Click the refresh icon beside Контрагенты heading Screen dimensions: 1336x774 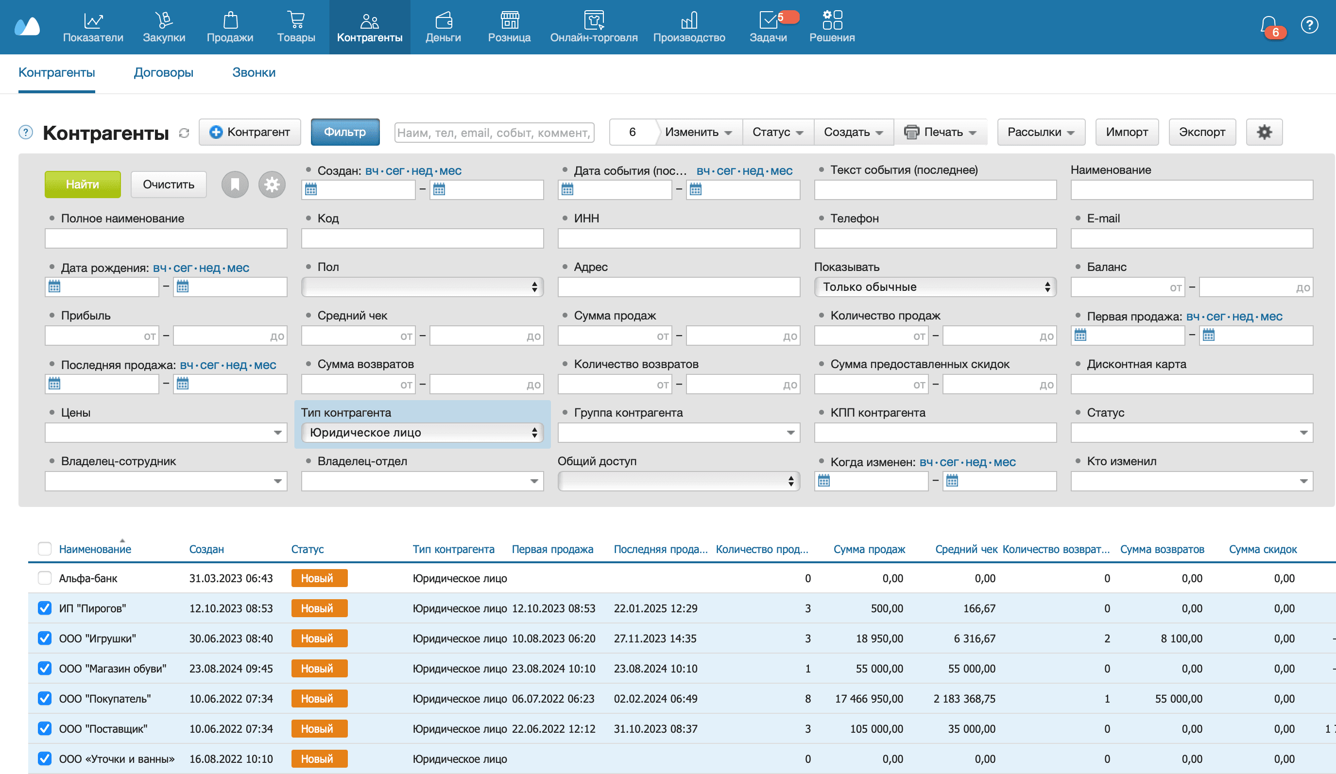point(184,133)
